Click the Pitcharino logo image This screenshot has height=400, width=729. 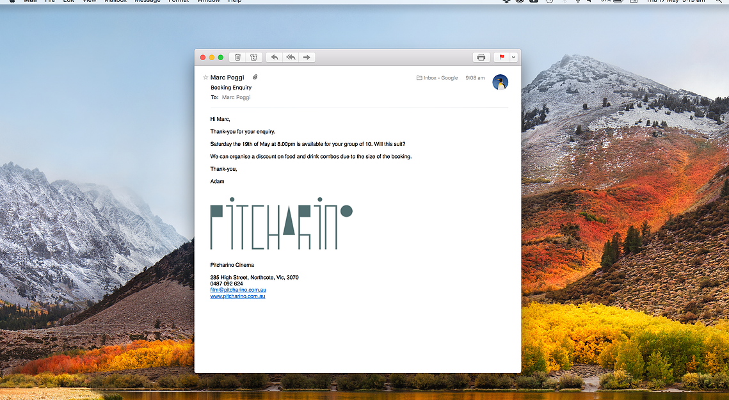[x=281, y=223]
